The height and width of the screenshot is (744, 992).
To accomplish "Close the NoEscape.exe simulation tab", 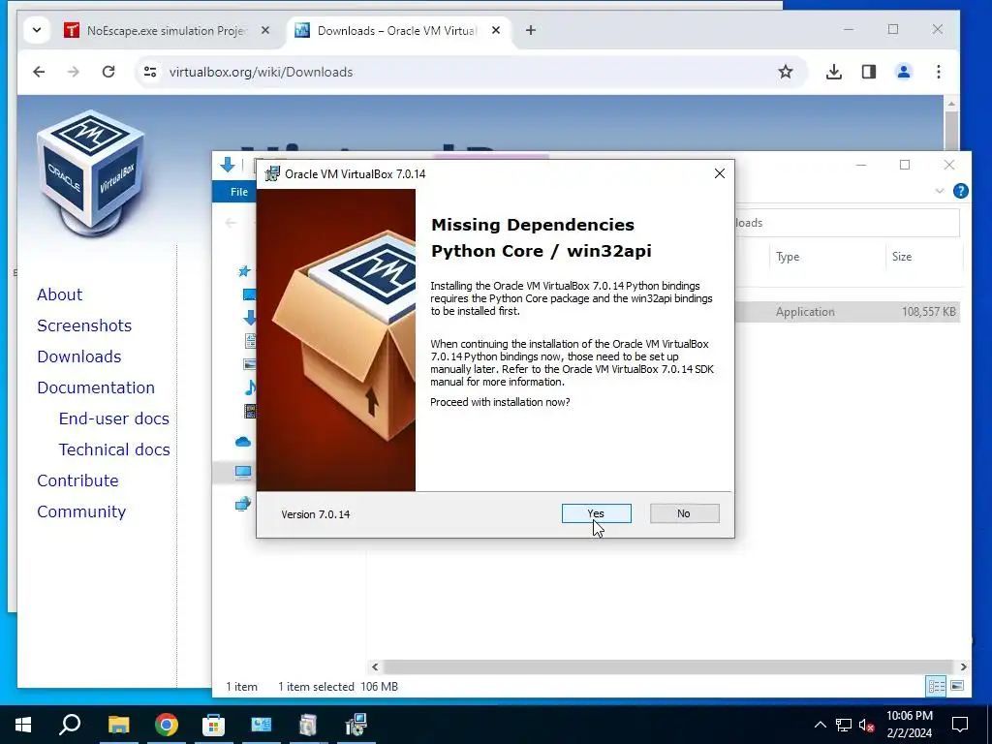I will tap(265, 30).
